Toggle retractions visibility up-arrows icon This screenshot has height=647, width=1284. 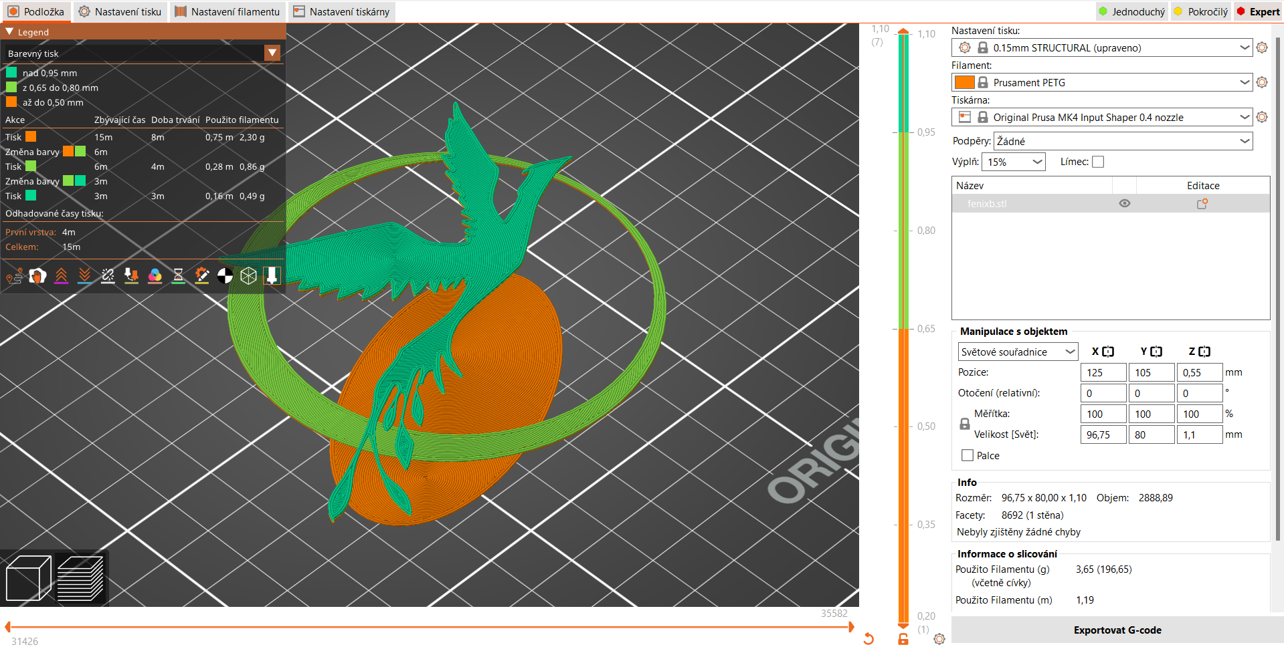point(61,276)
